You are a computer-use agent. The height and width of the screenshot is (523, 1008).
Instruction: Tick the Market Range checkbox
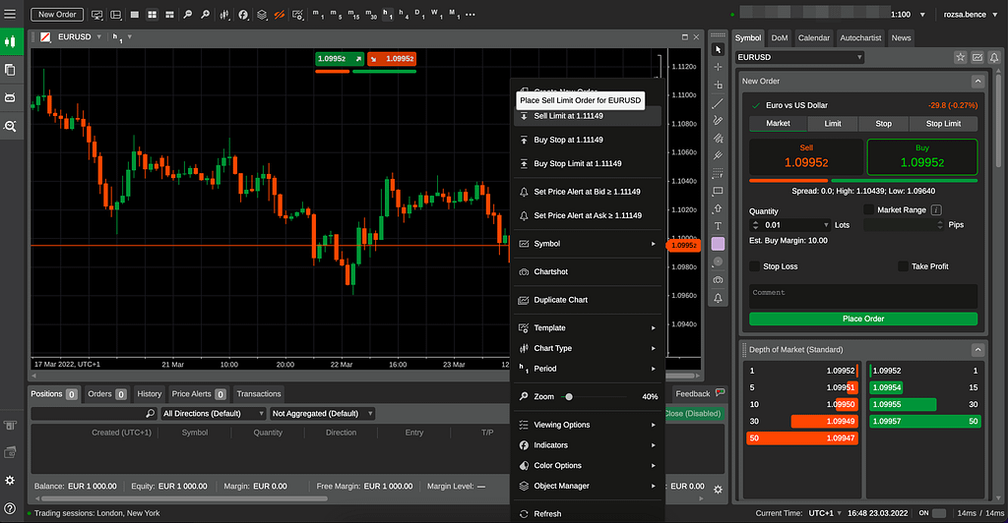point(868,209)
